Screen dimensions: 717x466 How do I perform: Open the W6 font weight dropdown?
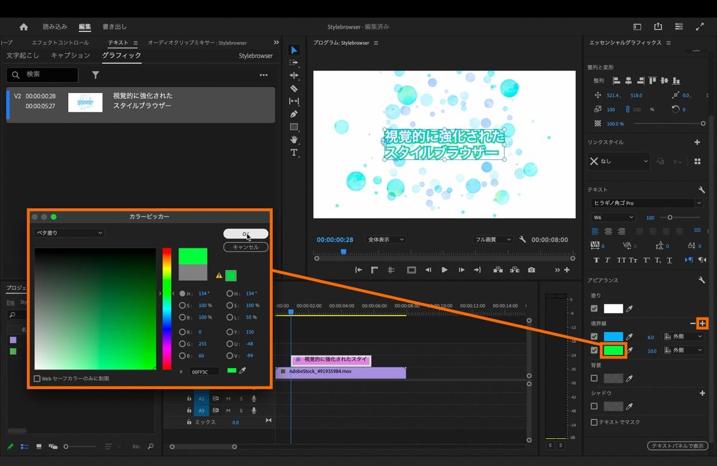(x=613, y=217)
